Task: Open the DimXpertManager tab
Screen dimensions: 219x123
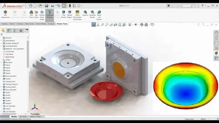Action: (x=21, y=31)
